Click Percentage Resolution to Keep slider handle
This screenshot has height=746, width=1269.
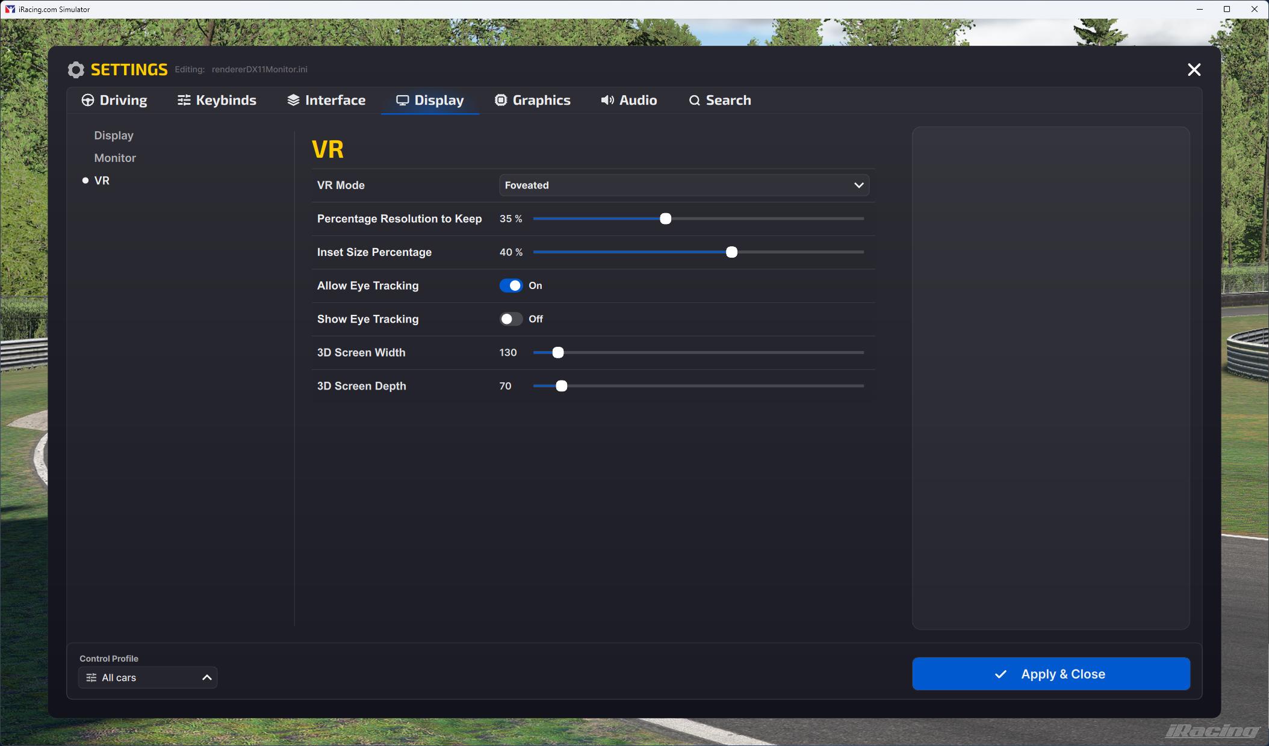pos(665,219)
